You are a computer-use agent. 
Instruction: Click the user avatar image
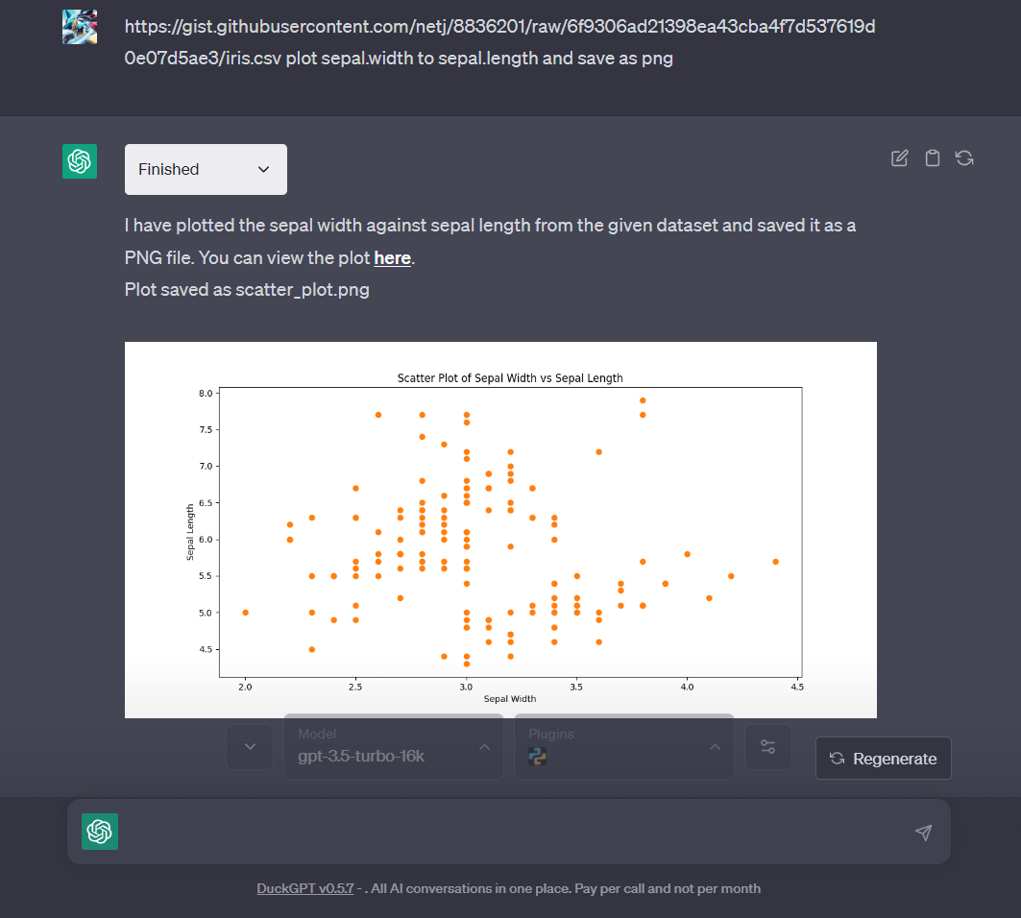pos(80,27)
